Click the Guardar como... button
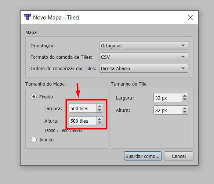This screenshot has width=214, height=184. pyautogui.click(x=143, y=156)
